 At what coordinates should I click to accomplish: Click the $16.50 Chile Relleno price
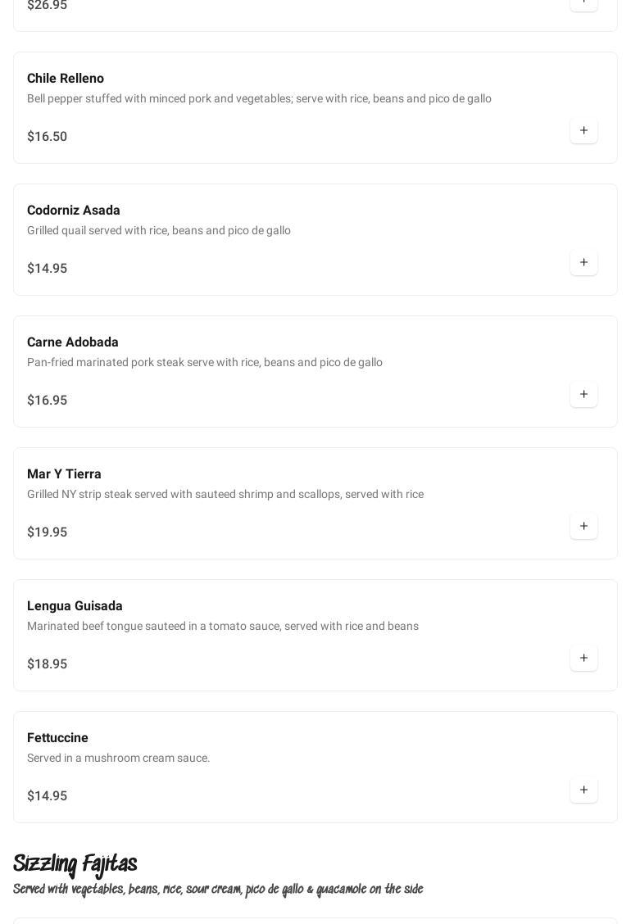[x=48, y=137]
